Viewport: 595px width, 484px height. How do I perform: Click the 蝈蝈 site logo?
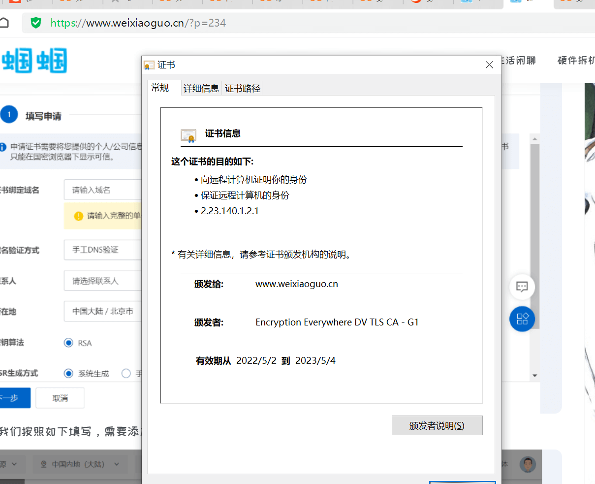pyautogui.click(x=34, y=61)
